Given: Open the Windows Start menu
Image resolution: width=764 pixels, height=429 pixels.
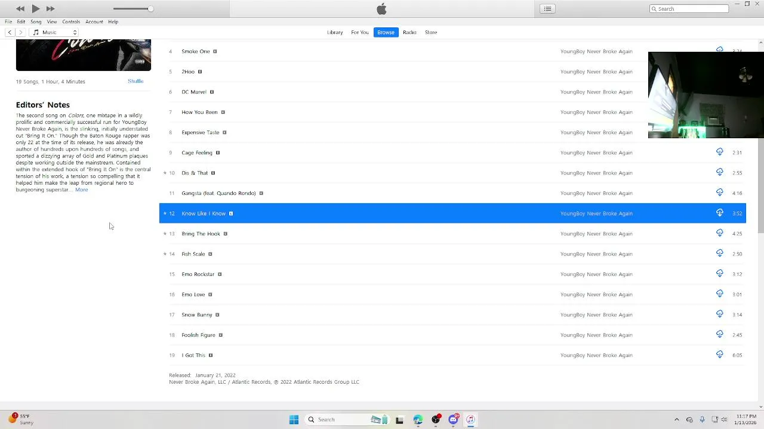Looking at the screenshot, I should tap(294, 419).
